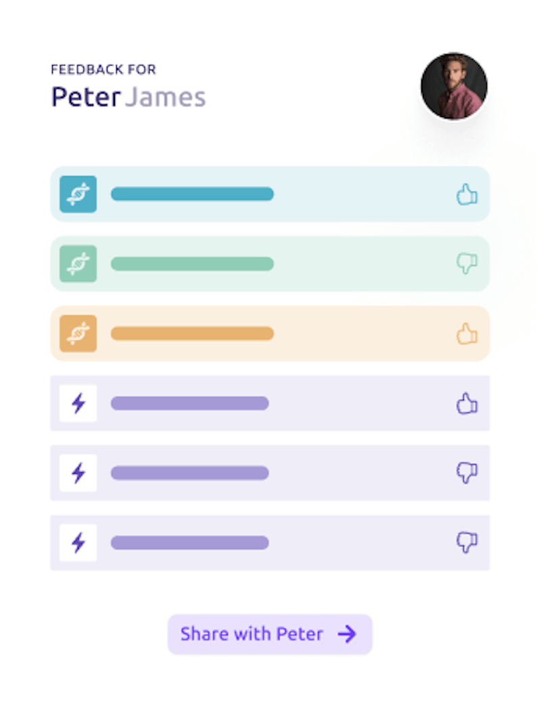
Task: Click lightning bolt icon in last purple row
Action: pos(78,542)
